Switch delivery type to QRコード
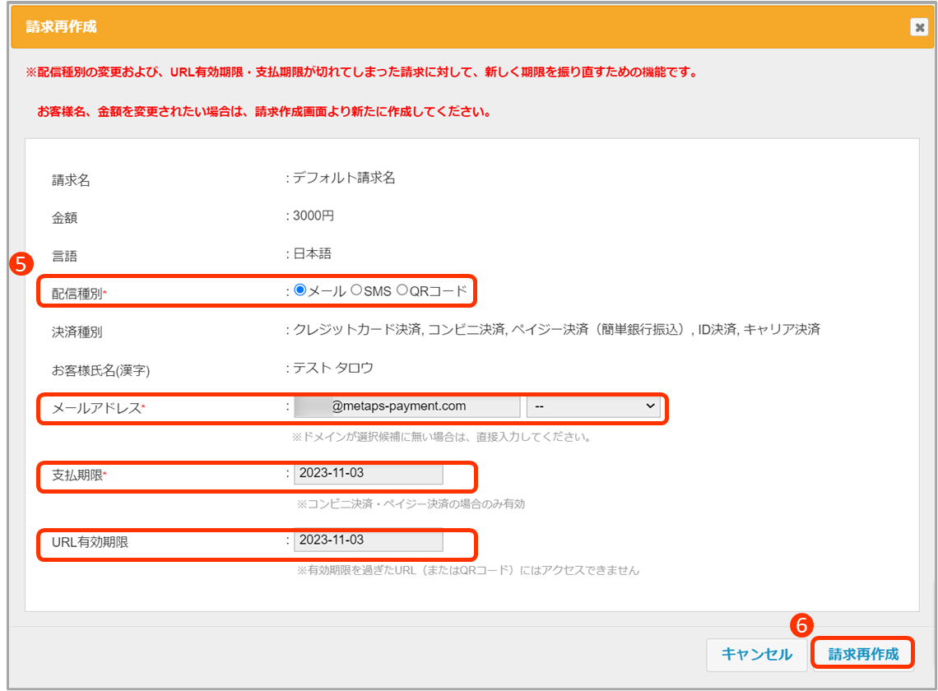This screenshot has width=938, height=691. pos(402,290)
